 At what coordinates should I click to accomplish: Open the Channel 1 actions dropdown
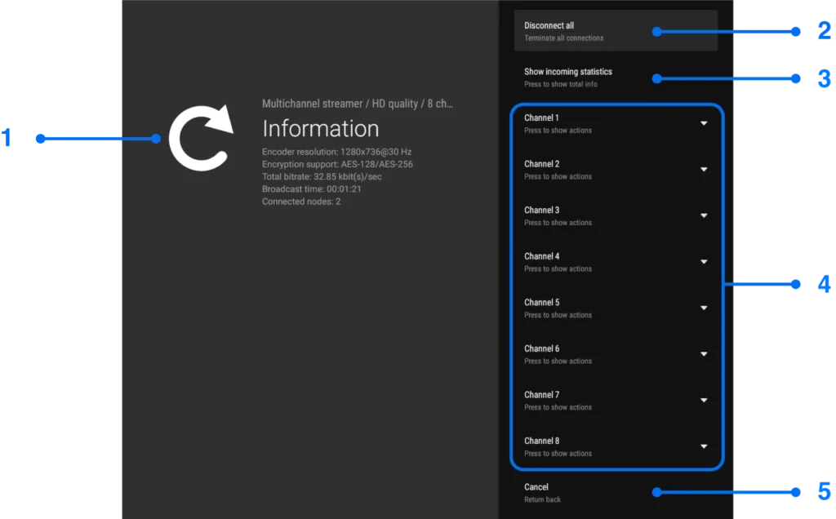[704, 123]
